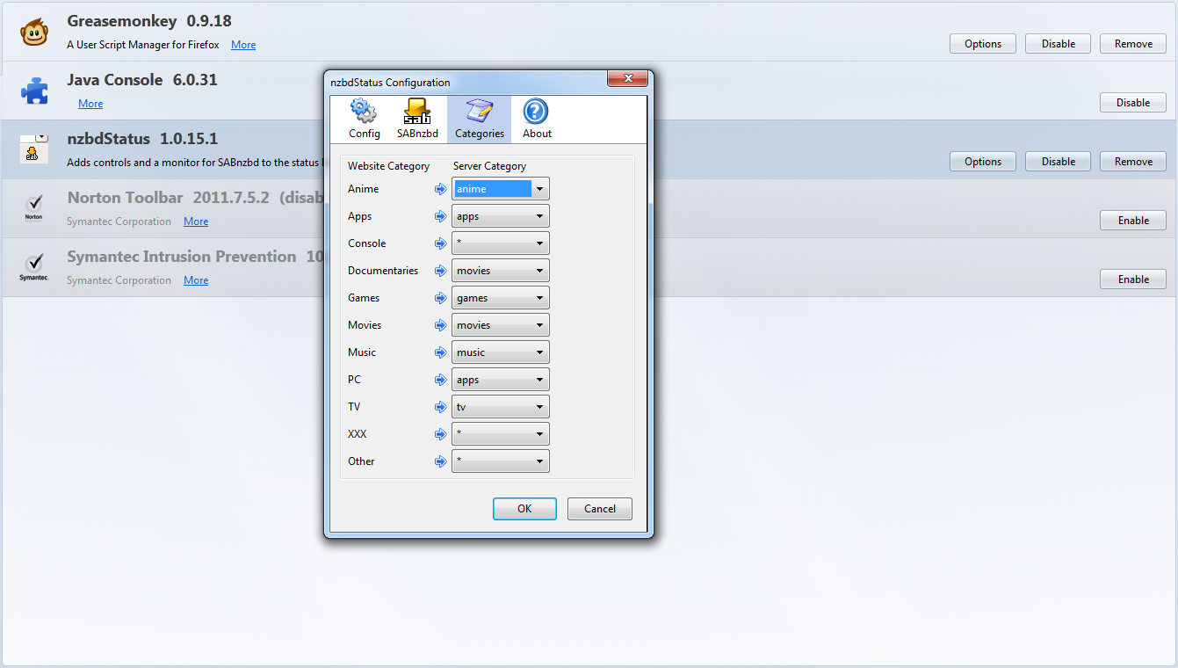Click the blue arrow icon beside TV
This screenshot has height=668, width=1178.
tap(441, 407)
